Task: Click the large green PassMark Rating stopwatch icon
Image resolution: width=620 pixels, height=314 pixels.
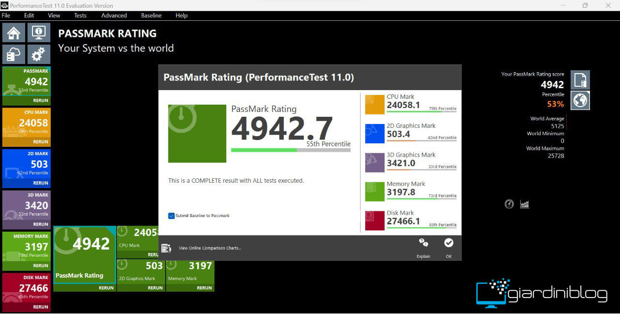Action: click(197, 134)
